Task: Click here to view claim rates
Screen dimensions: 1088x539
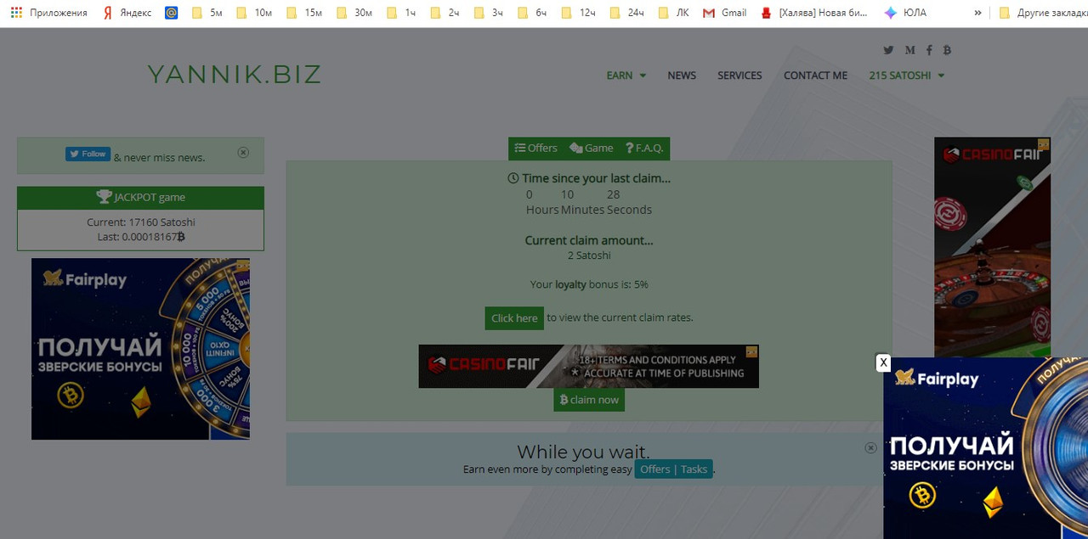Action: [x=514, y=318]
